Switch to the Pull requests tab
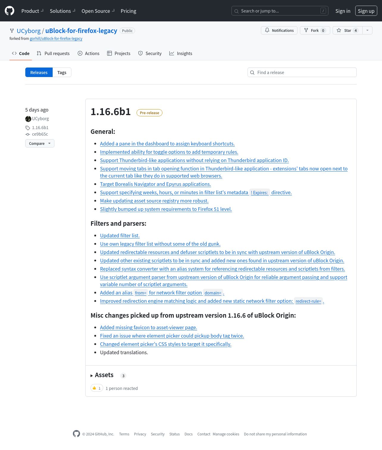382x450 pixels. coord(53,53)
